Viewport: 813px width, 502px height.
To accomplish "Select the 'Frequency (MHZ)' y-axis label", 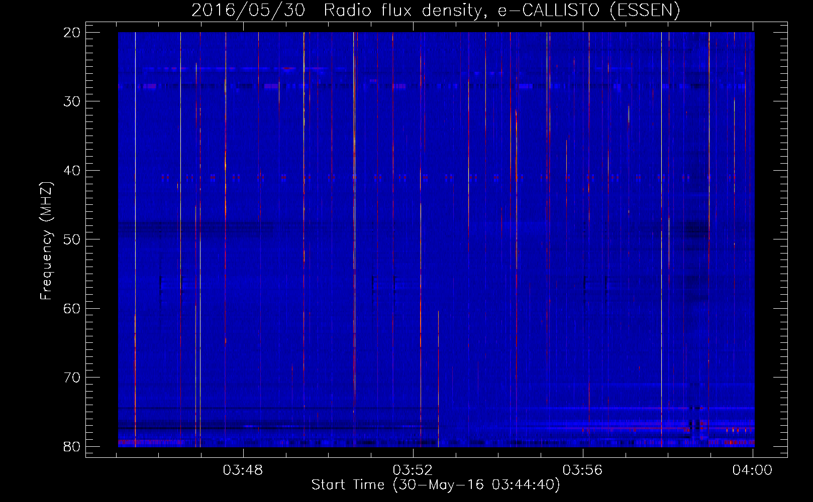I will pos(46,241).
